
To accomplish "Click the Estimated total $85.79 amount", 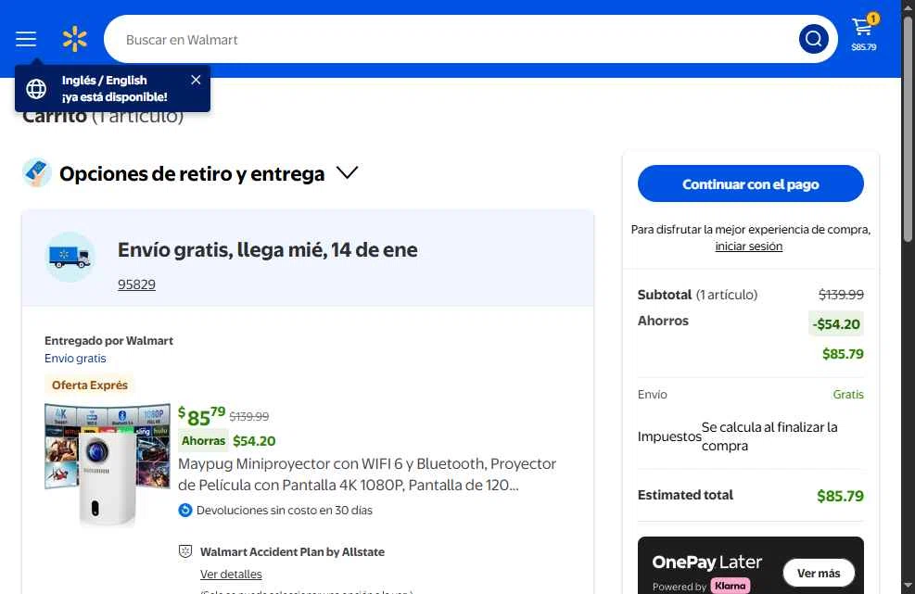I will click(x=840, y=496).
